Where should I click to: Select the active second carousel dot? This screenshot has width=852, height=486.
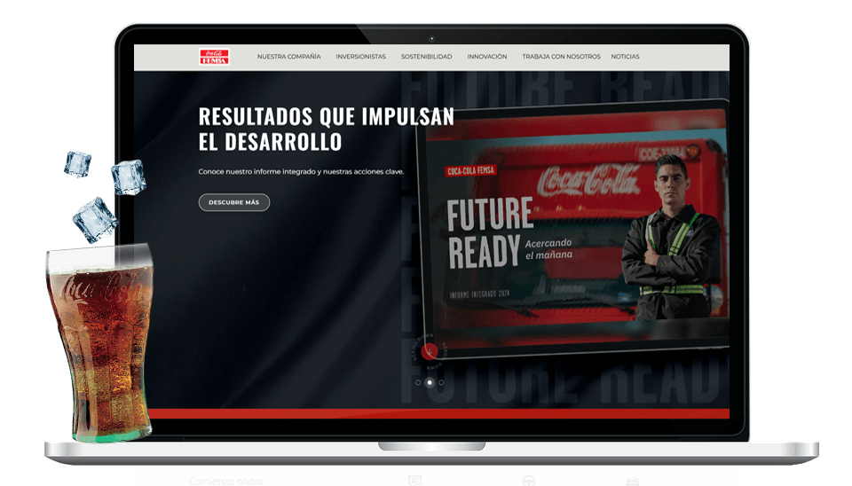(430, 382)
